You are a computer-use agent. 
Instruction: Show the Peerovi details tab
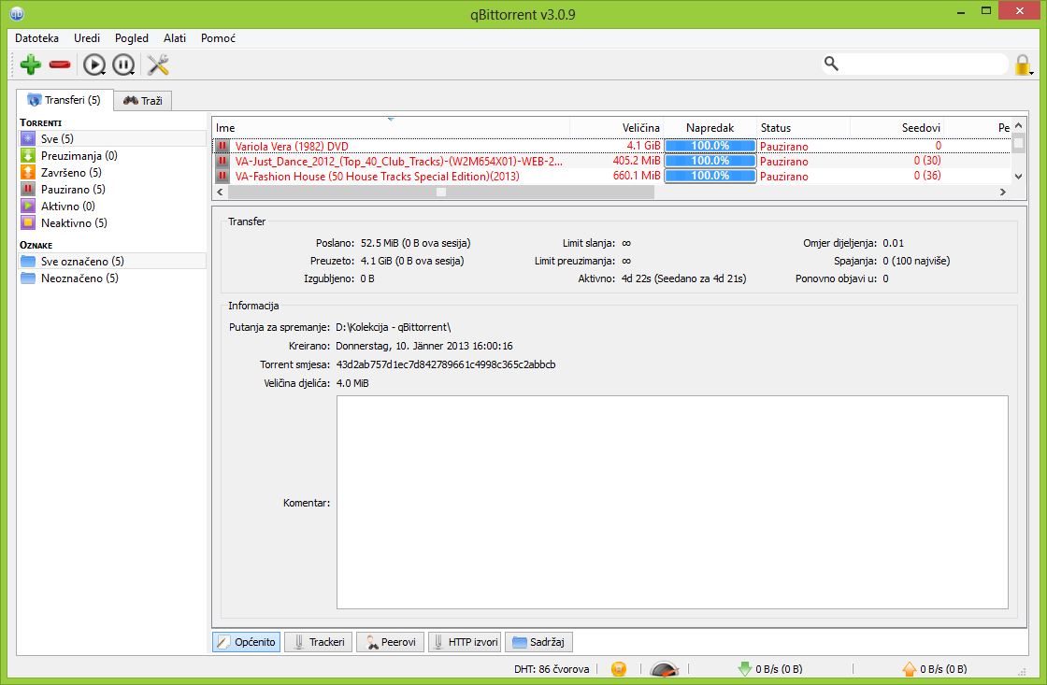391,642
